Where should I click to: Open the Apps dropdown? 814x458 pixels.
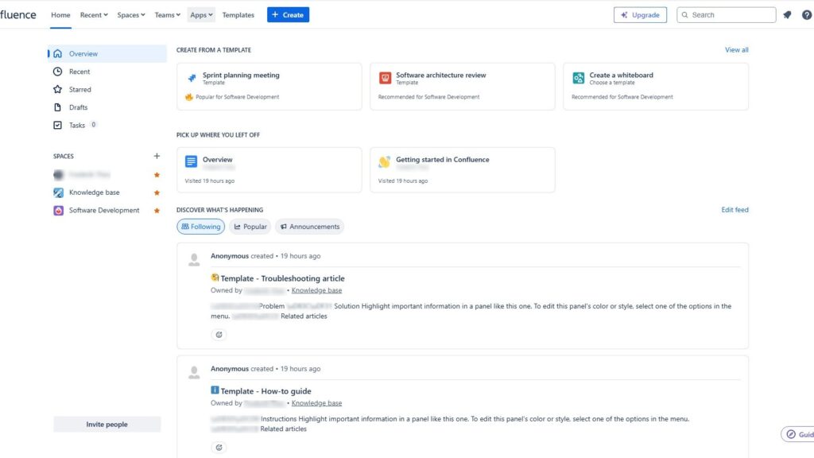(x=200, y=14)
